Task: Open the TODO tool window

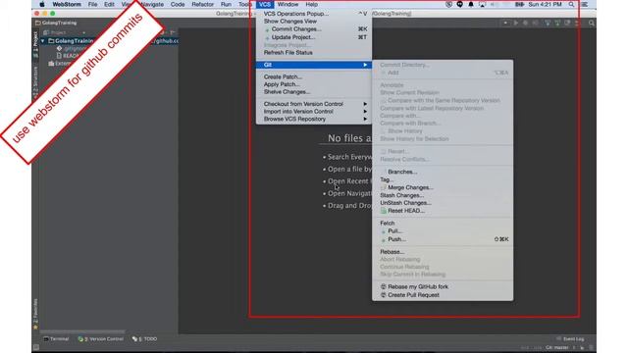Action: point(144,339)
